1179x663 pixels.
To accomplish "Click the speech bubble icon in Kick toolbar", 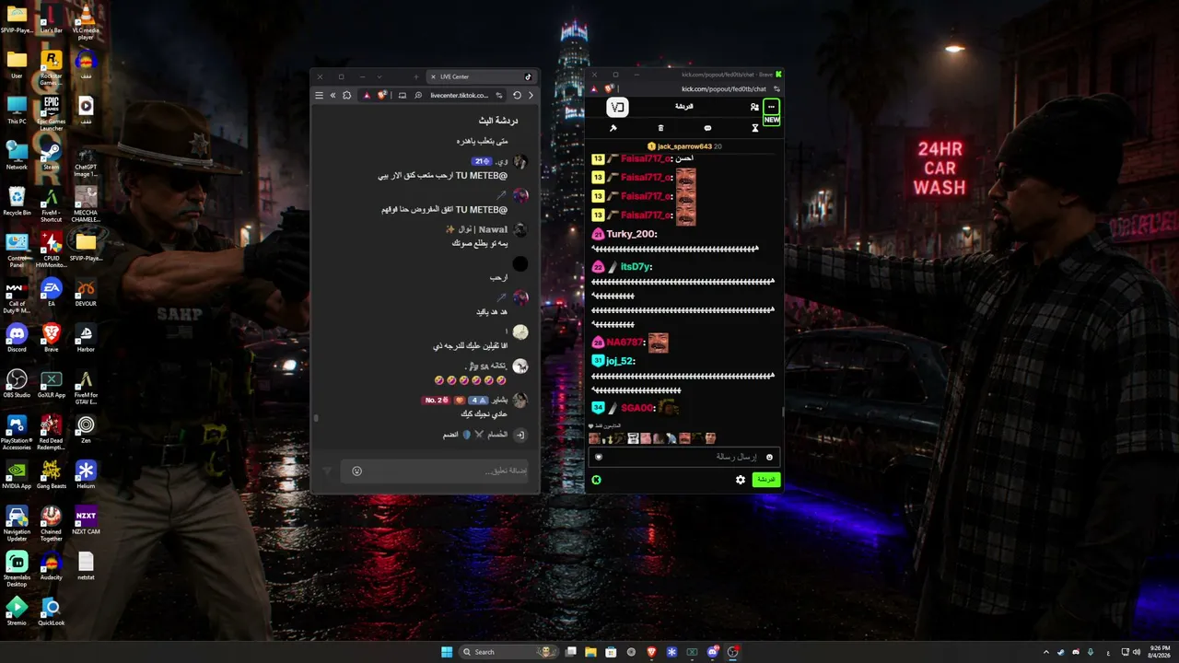I will [707, 128].
